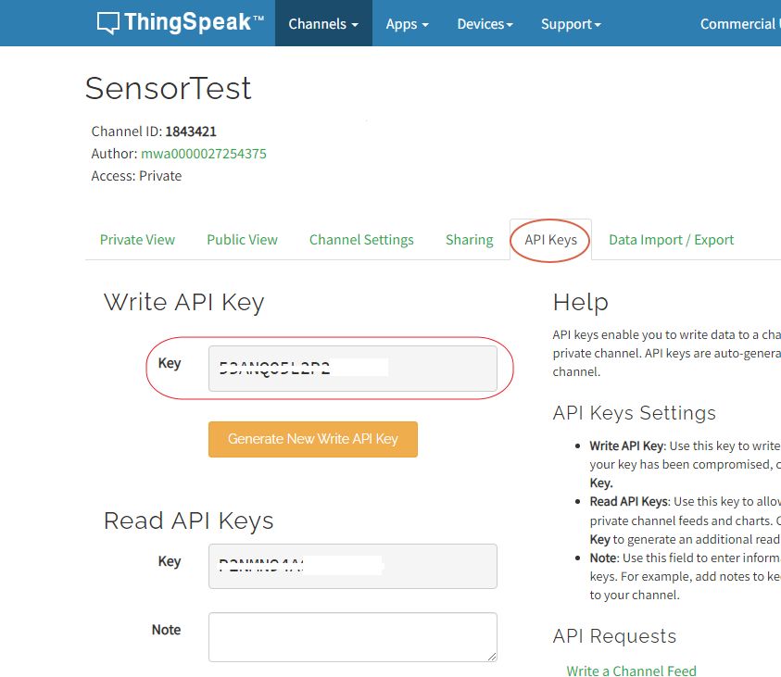Open the Apps dropdown menu
781x677 pixels.
(407, 23)
